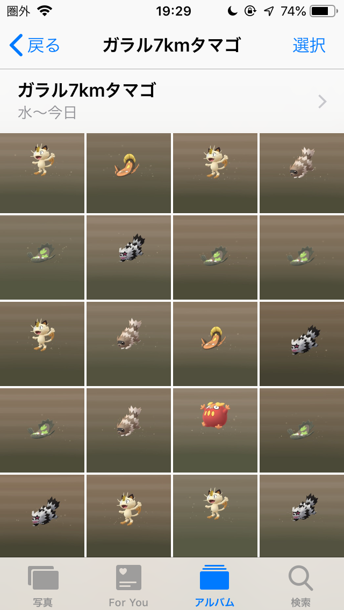Open the 写真 tab icon

[43, 578]
